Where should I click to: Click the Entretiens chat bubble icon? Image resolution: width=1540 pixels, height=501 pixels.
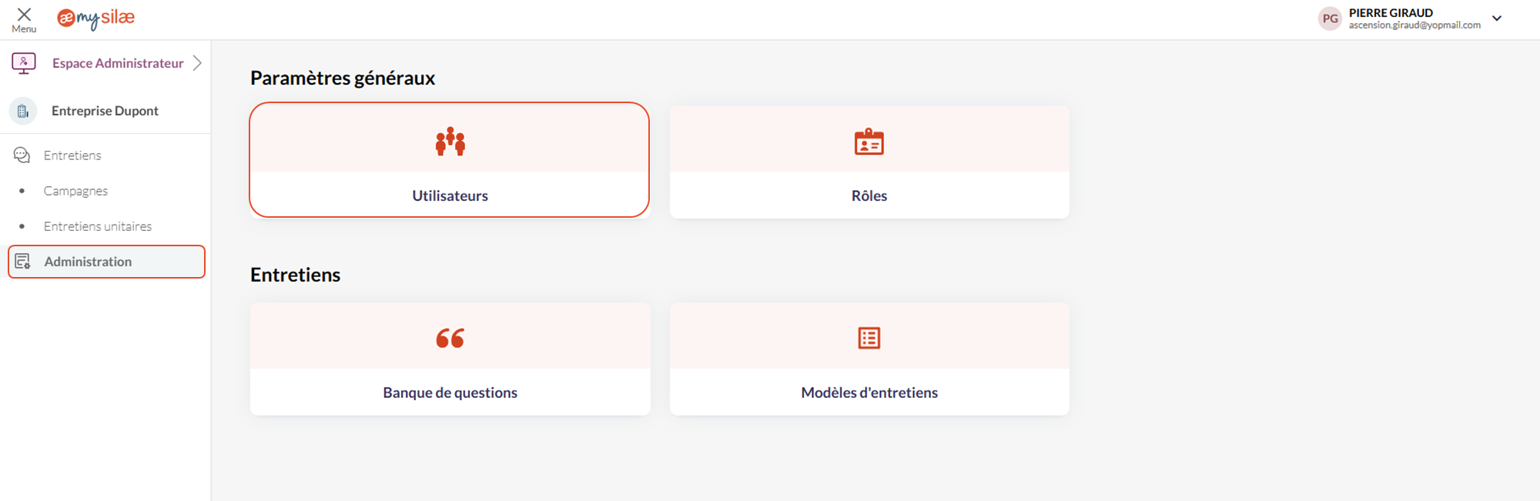click(x=22, y=155)
